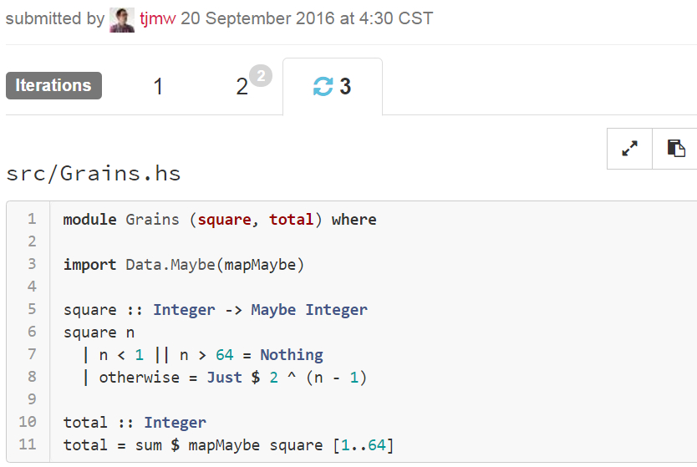The width and height of the screenshot is (697, 467).
Task: Open the iteration 2 tab
Action: (242, 86)
